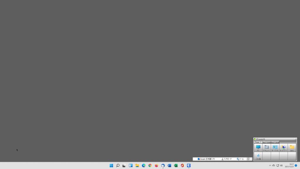Switch to Page 1 tab in CLaunch
The image size is (300, 169).
(x=258, y=142)
